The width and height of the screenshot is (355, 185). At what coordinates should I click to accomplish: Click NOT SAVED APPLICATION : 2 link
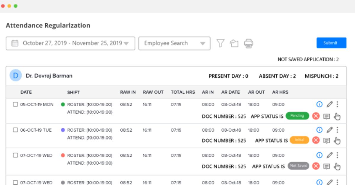coord(308,59)
